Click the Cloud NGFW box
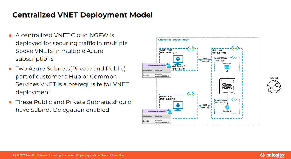Image resolution: width=291 pixels, height=159 pixels. pos(227,86)
